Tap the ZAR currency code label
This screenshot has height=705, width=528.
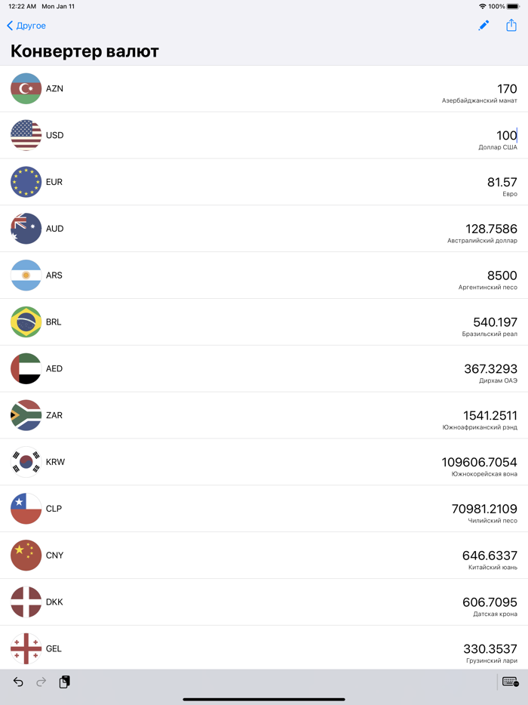coord(54,416)
